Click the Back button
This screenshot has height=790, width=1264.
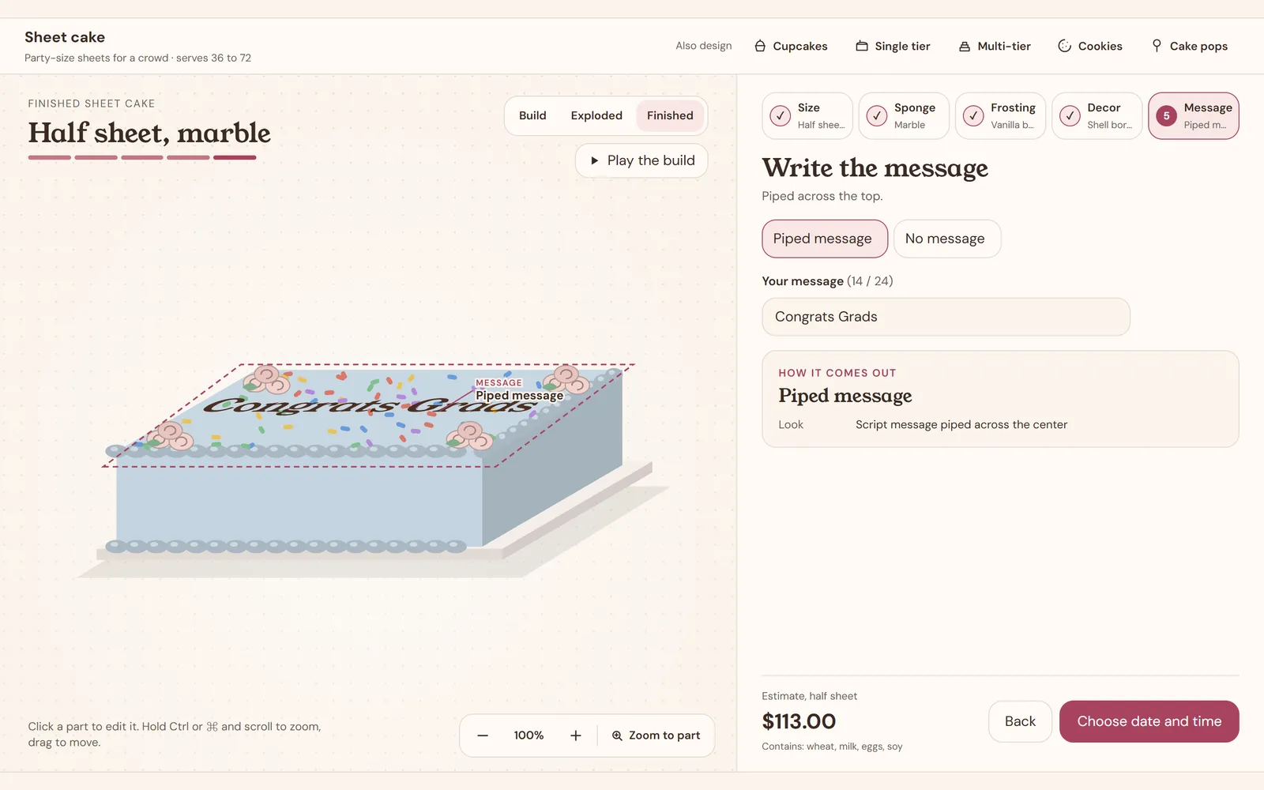click(x=1020, y=721)
